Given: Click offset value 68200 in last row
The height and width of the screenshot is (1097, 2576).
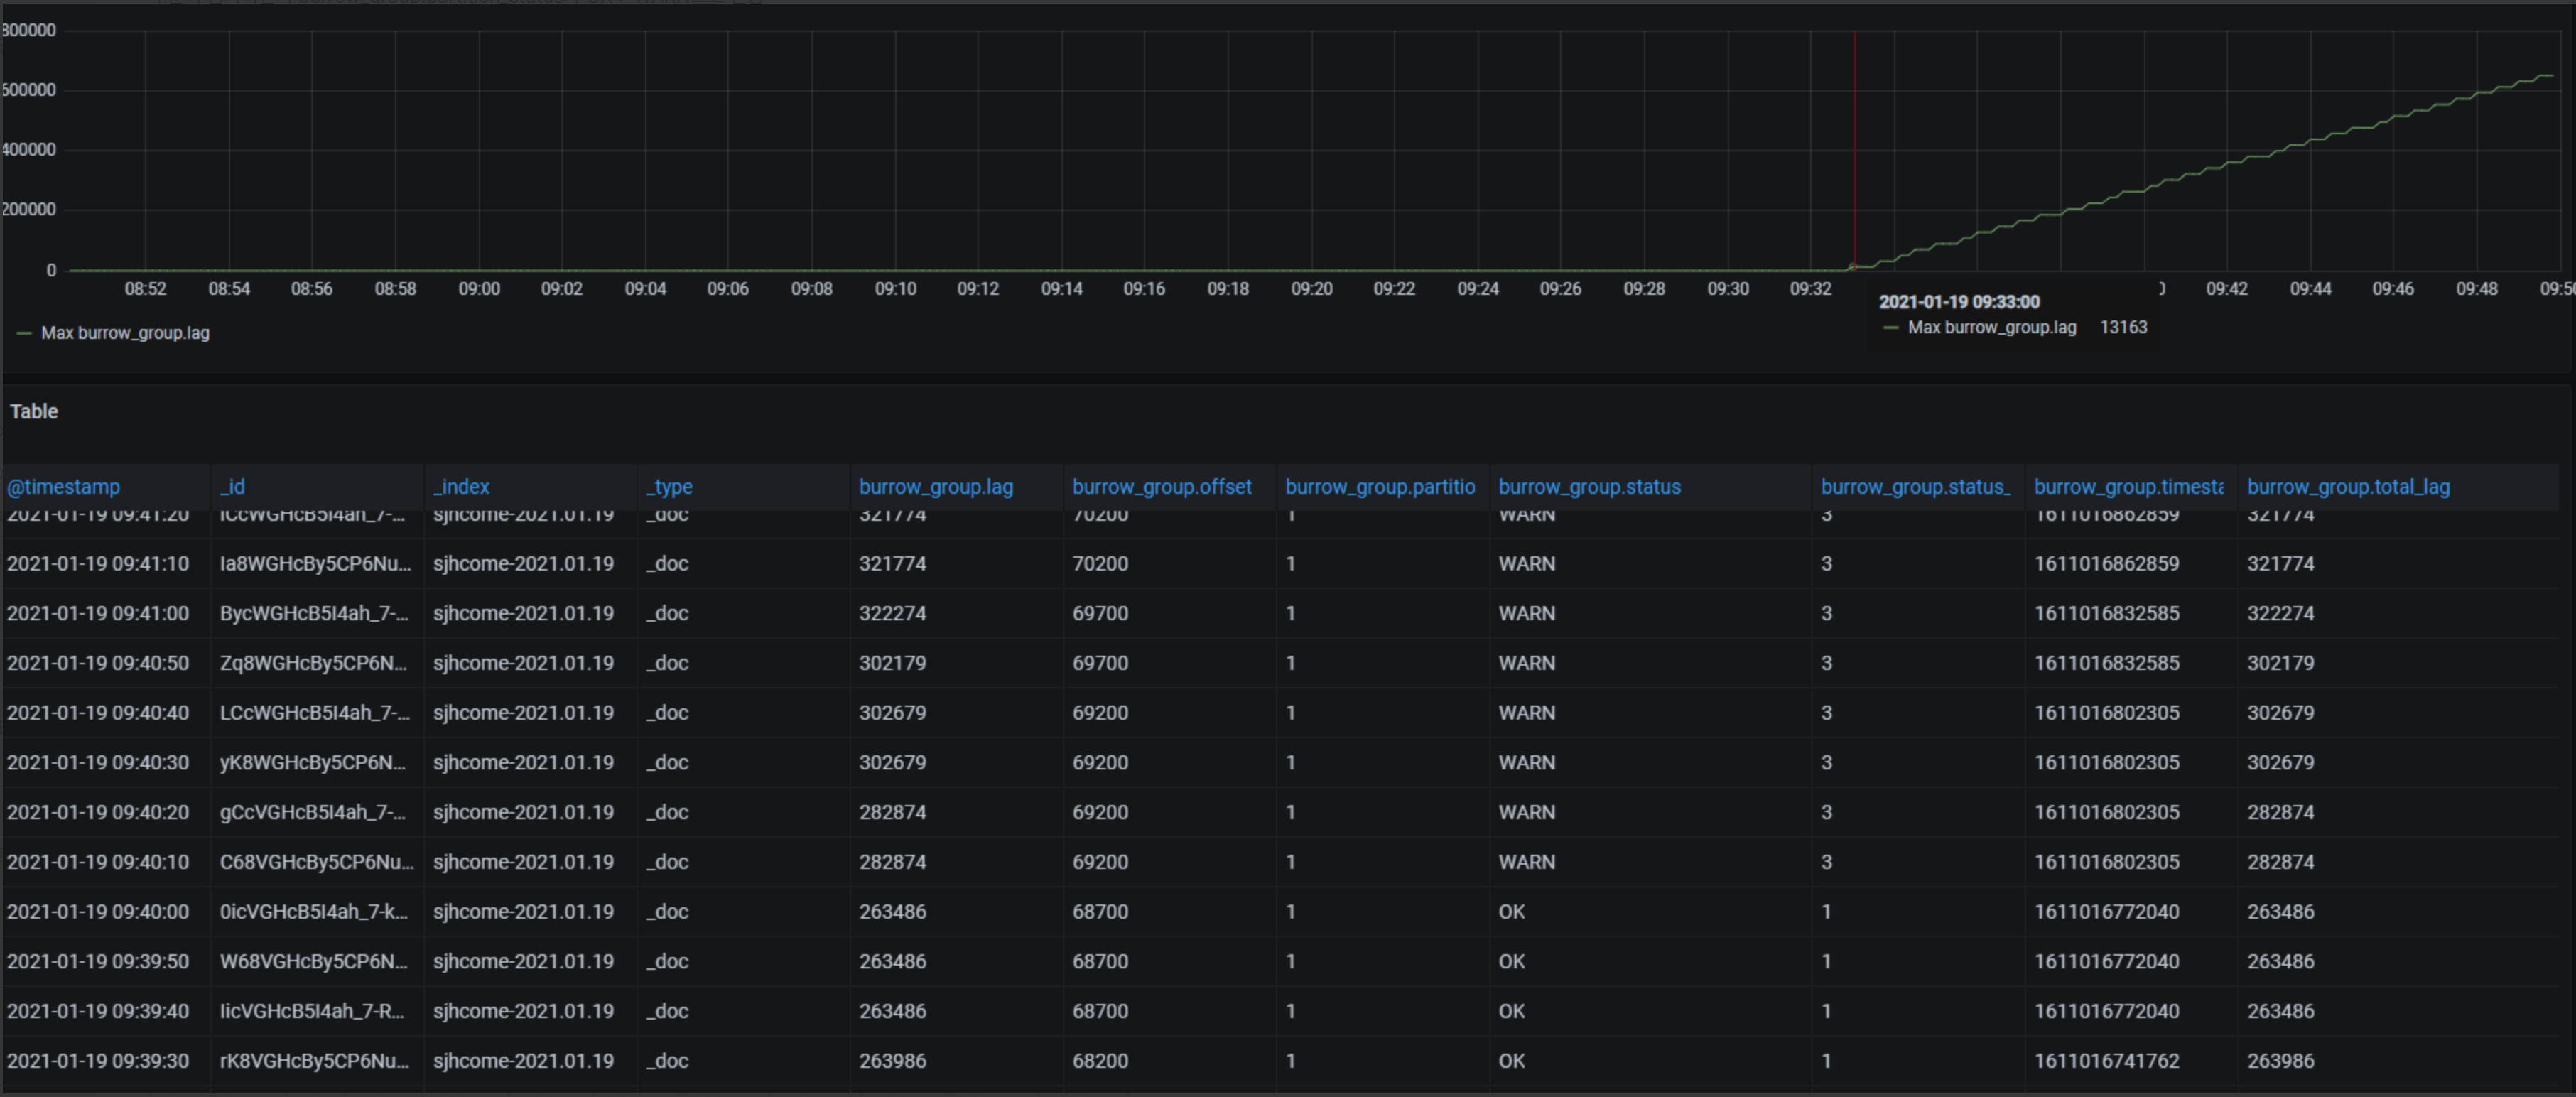Looking at the screenshot, I should (1100, 1061).
